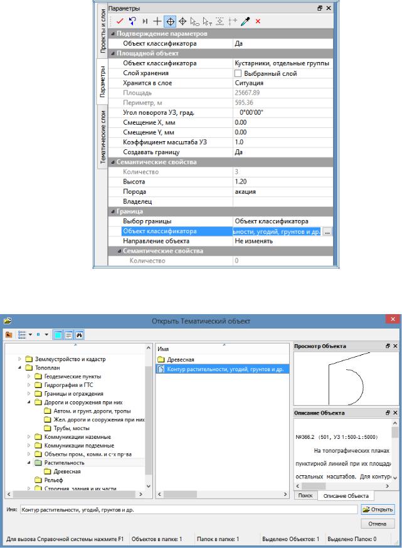The image size is (402, 548).
Task: Click the object preview thumbnail
Action: tap(346, 379)
